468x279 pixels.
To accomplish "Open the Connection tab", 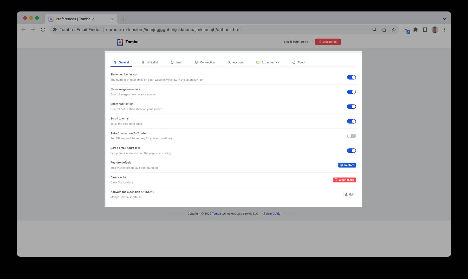I will coord(205,62).
